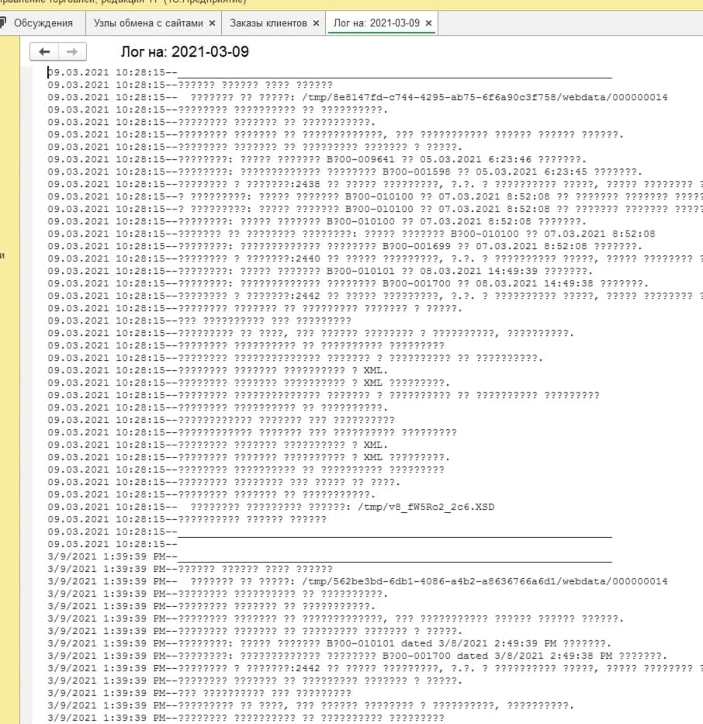This screenshot has width=703, height=724.
Task: Open the Обсуждения discussions icon
Action: [x=3, y=23]
